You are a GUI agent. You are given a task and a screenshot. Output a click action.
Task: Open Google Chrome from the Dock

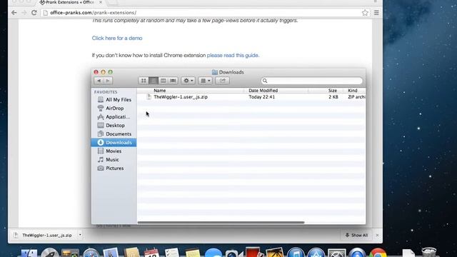[x=378, y=253]
